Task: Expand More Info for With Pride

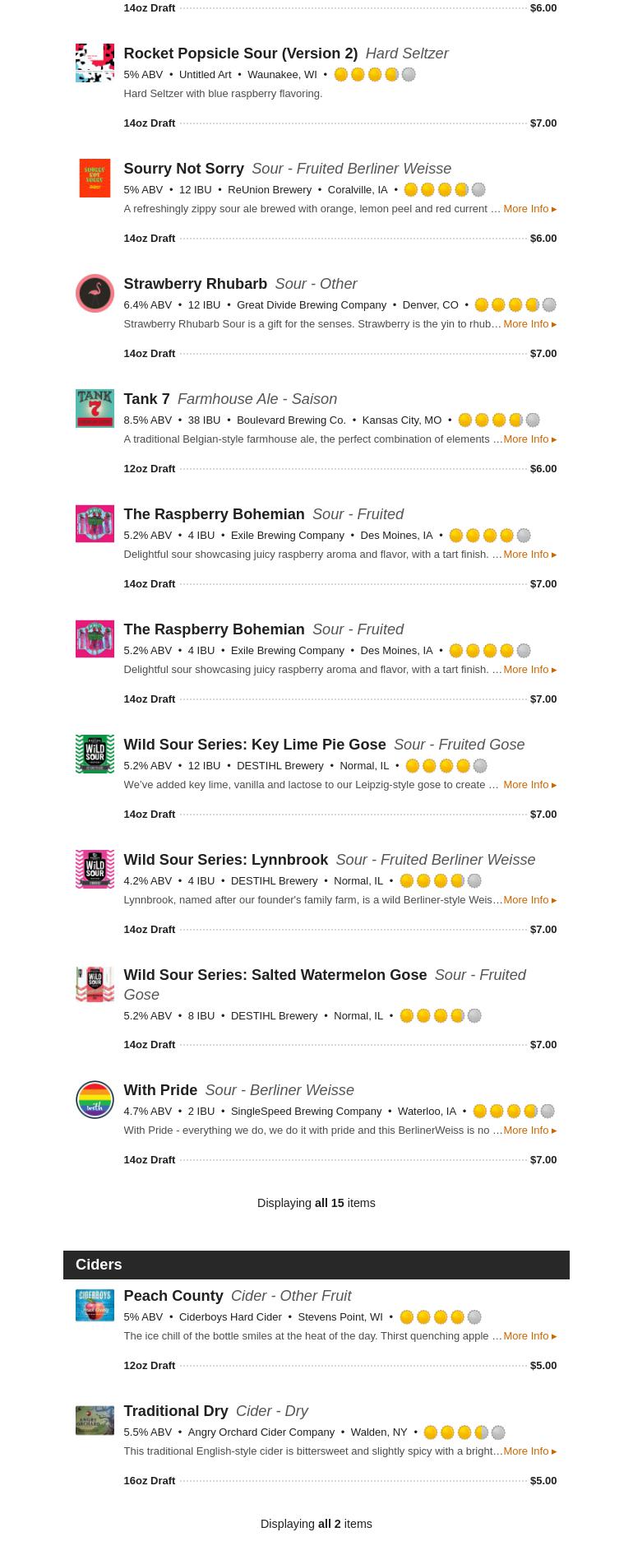Action: click(529, 1130)
